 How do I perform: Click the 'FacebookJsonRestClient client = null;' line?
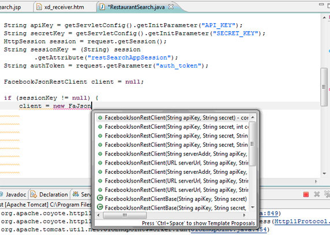click(x=74, y=82)
